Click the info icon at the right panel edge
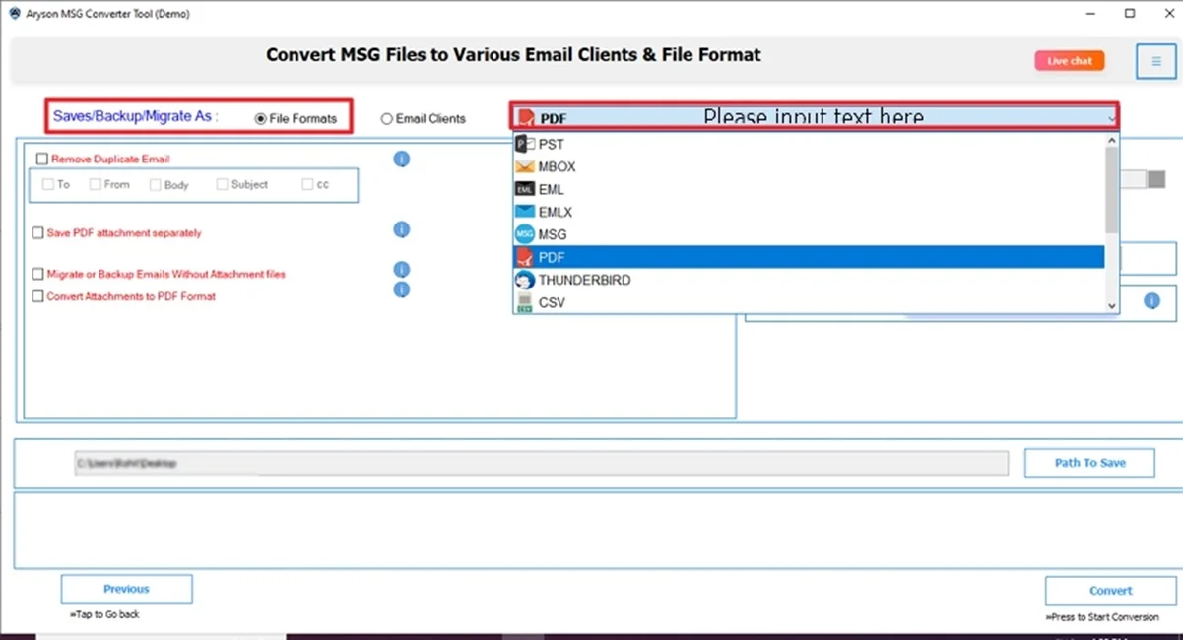Viewport: 1183px width, 640px height. coord(1151,301)
